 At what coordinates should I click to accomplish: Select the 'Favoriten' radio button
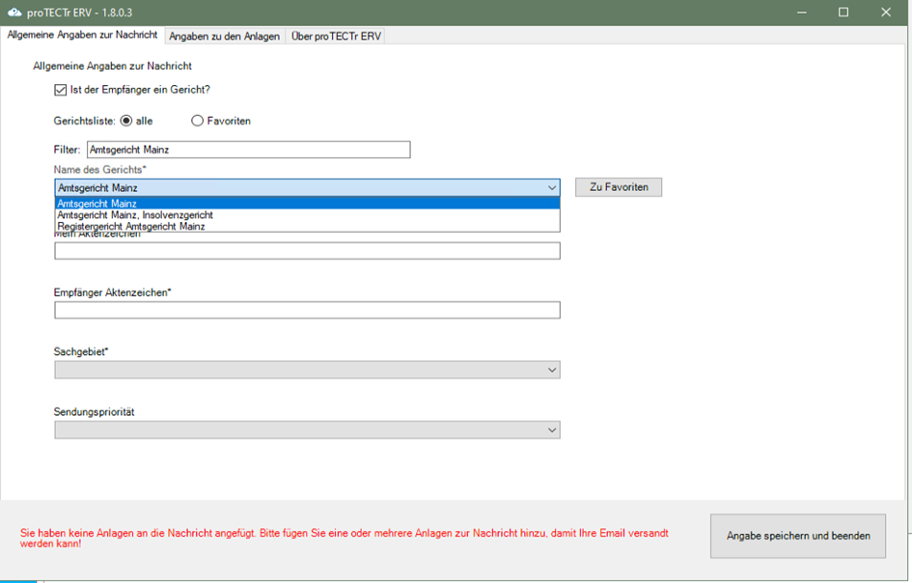point(198,121)
